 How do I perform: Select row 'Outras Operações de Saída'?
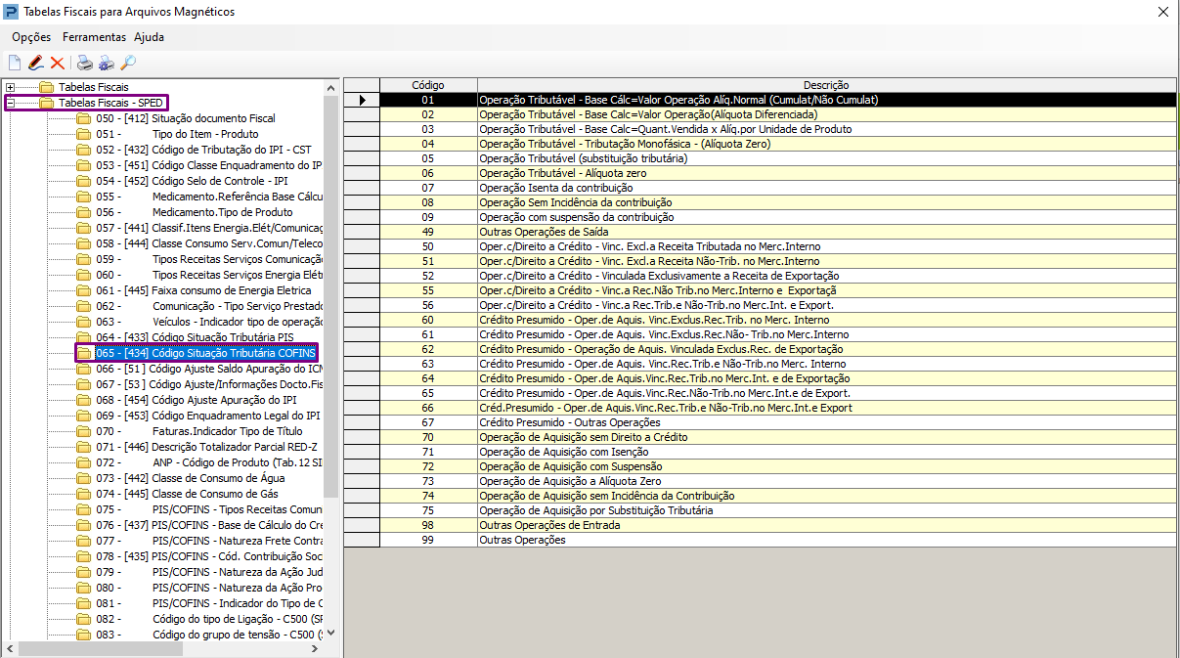click(x=826, y=232)
